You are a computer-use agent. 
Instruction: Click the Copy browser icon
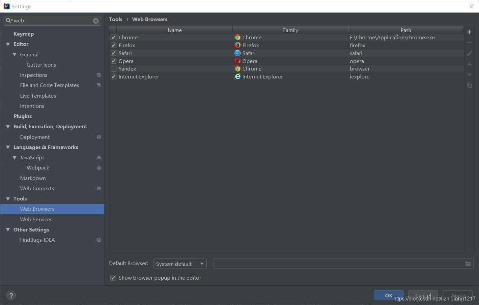pyautogui.click(x=469, y=85)
